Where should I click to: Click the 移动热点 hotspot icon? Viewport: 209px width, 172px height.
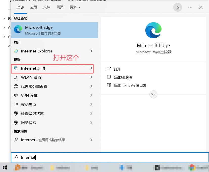pos(16,105)
